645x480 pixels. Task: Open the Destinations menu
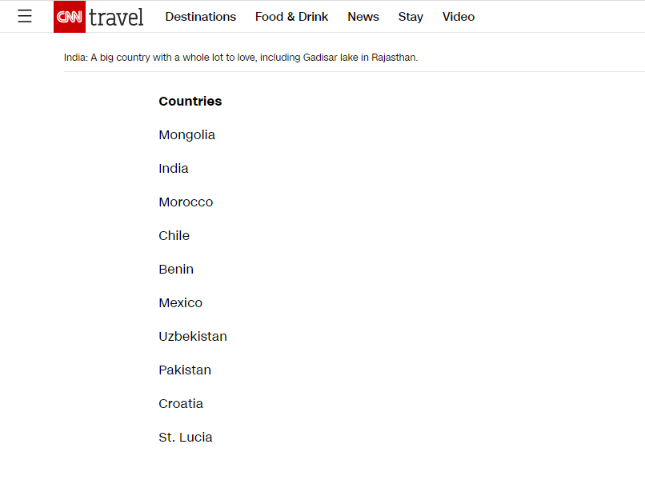(200, 17)
